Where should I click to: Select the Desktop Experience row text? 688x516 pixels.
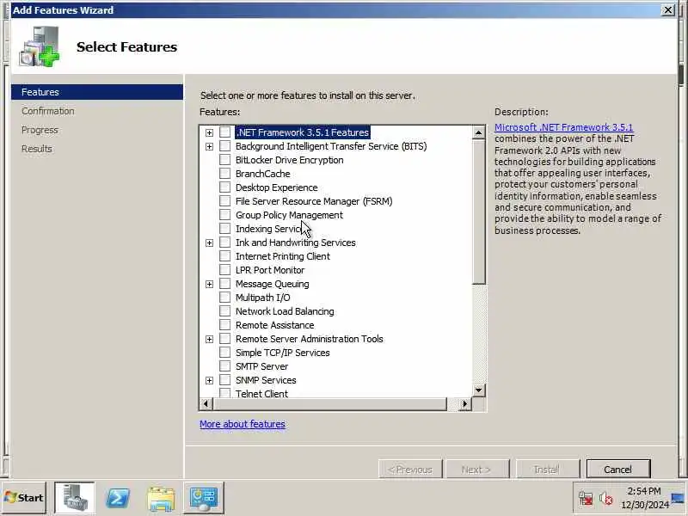pyautogui.click(x=276, y=187)
